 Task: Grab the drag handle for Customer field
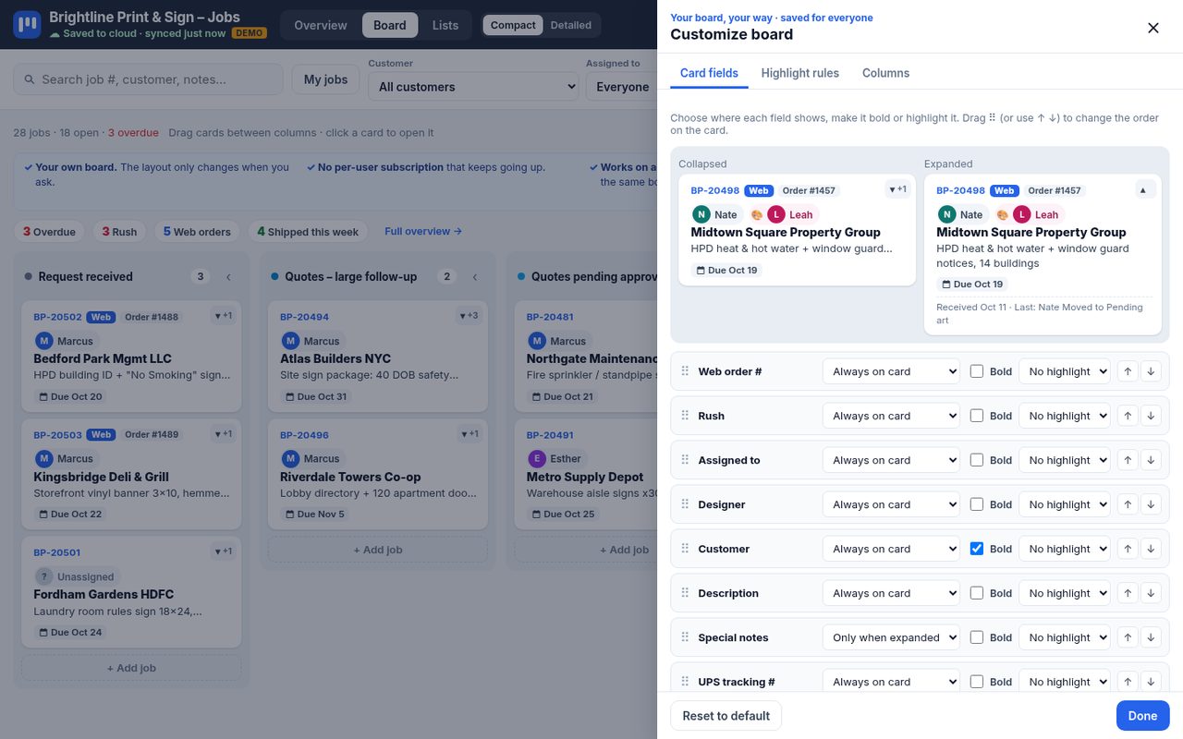685,549
